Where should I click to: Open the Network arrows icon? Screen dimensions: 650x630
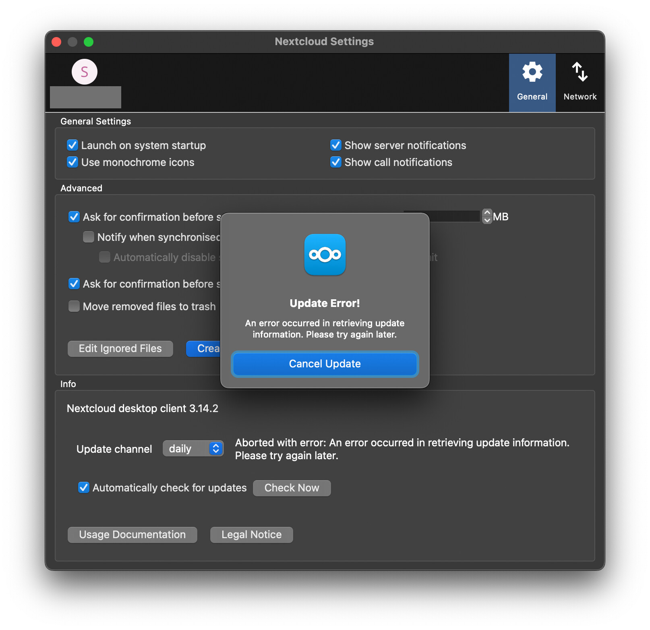point(580,73)
